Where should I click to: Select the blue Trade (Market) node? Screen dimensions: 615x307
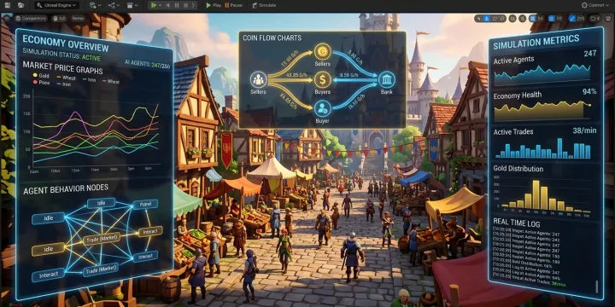(101, 269)
